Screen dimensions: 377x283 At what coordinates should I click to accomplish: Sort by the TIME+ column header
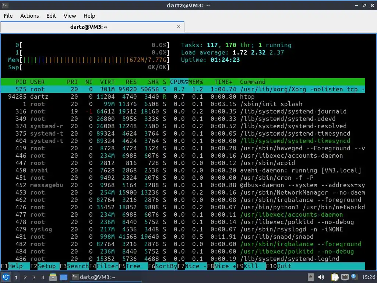(223, 82)
